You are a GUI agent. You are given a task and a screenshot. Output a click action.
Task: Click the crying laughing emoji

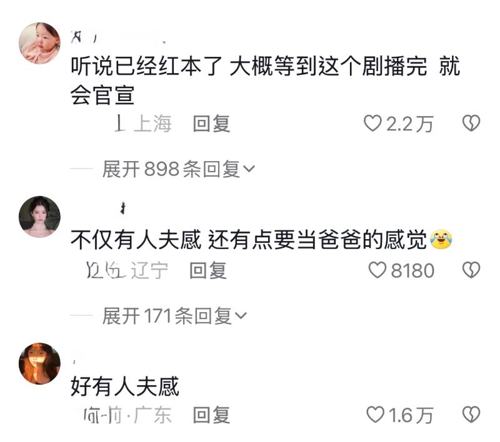pyautogui.click(x=441, y=239)
